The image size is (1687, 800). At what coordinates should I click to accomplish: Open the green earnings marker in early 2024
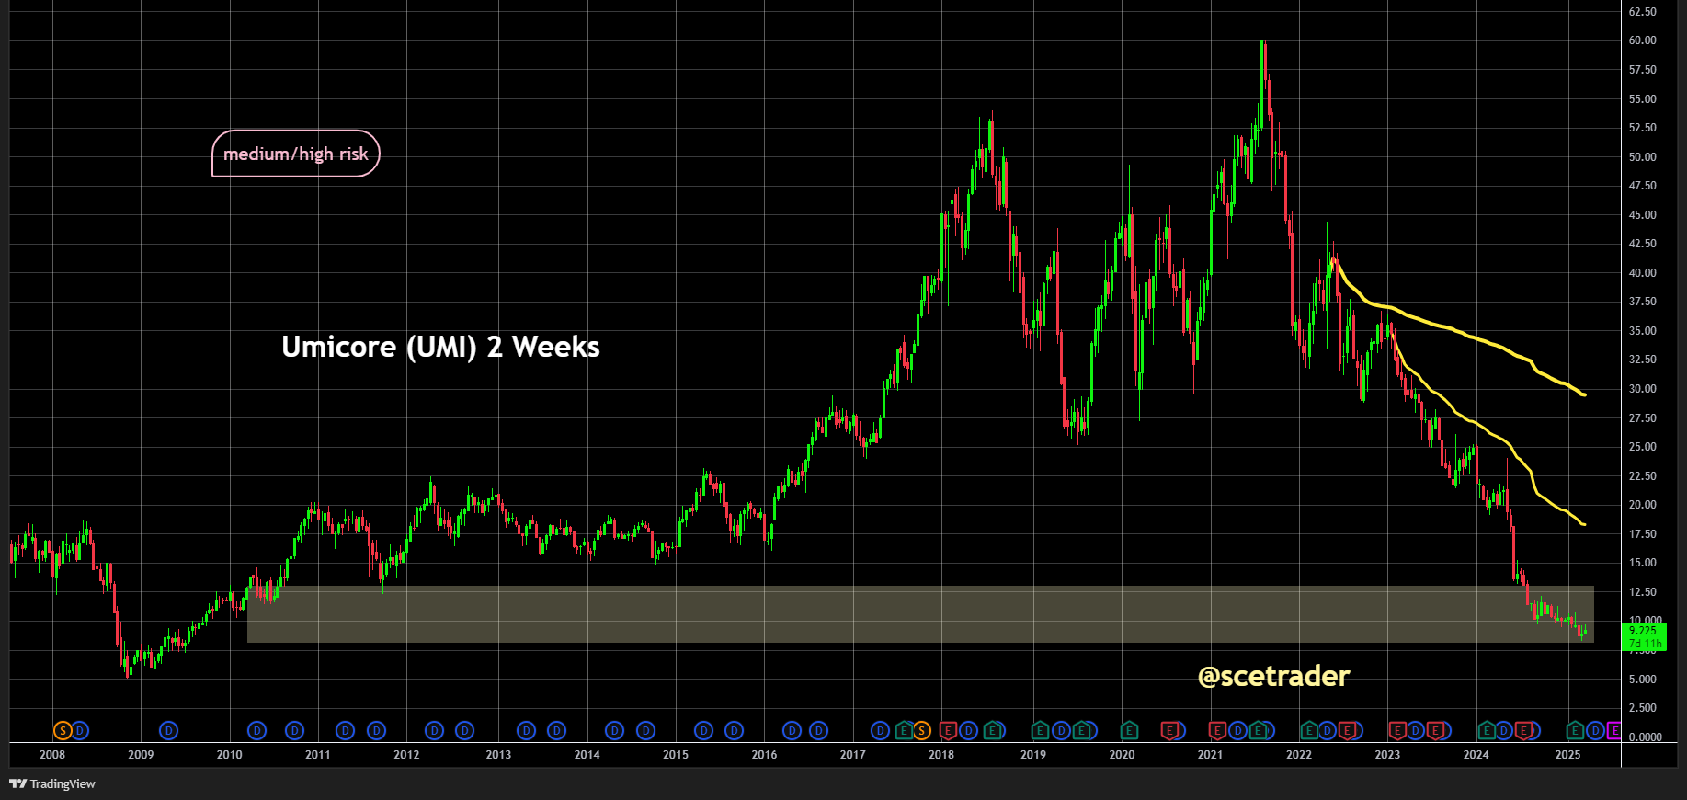[1485, 731]
